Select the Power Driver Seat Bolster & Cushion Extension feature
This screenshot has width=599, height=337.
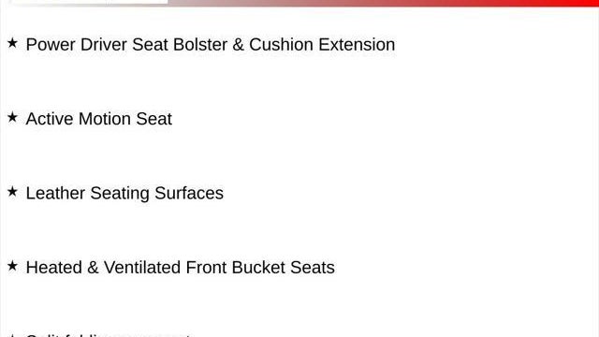click(x=211, y=45)
